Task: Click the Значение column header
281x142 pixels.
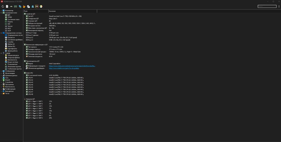Action: pyautogui.click(x=73, y=11)
